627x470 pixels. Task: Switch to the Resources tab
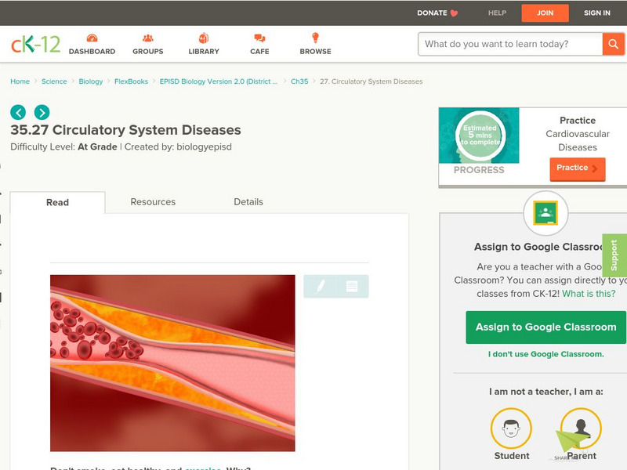[x=153, y=201]
